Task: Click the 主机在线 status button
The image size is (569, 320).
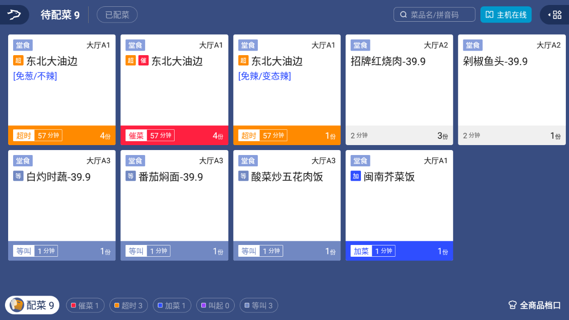Action: (506, 14)
